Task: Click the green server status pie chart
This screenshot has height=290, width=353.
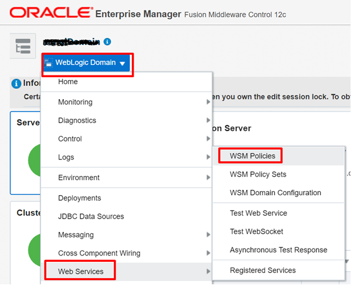Action: click(35, 160)
